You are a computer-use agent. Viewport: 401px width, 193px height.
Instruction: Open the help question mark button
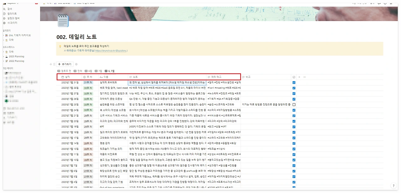[394, 186]
